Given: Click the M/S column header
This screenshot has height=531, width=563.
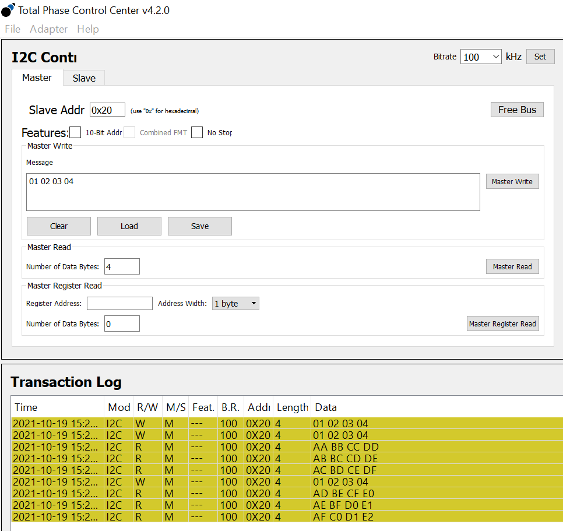Looking at the screenshot, I should (x=175, y=407).
